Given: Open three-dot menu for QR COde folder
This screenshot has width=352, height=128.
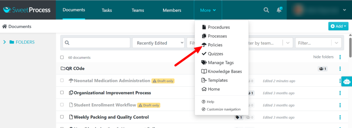Looking at the screenshot, I should (x=340, y=68).
